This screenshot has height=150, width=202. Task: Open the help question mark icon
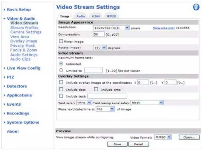coord(196,7)
